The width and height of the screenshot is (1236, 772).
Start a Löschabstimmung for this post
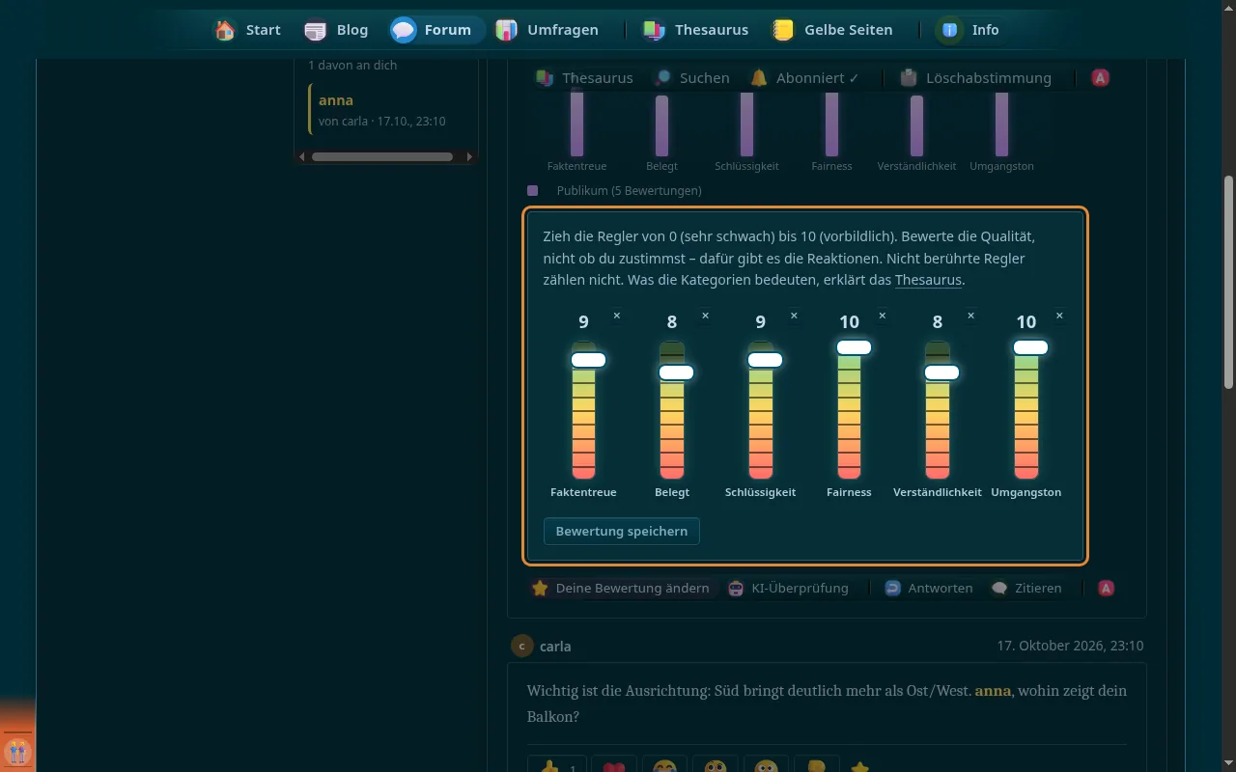click(x=975, y=78)
